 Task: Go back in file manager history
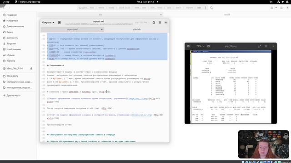pos(3,8)
